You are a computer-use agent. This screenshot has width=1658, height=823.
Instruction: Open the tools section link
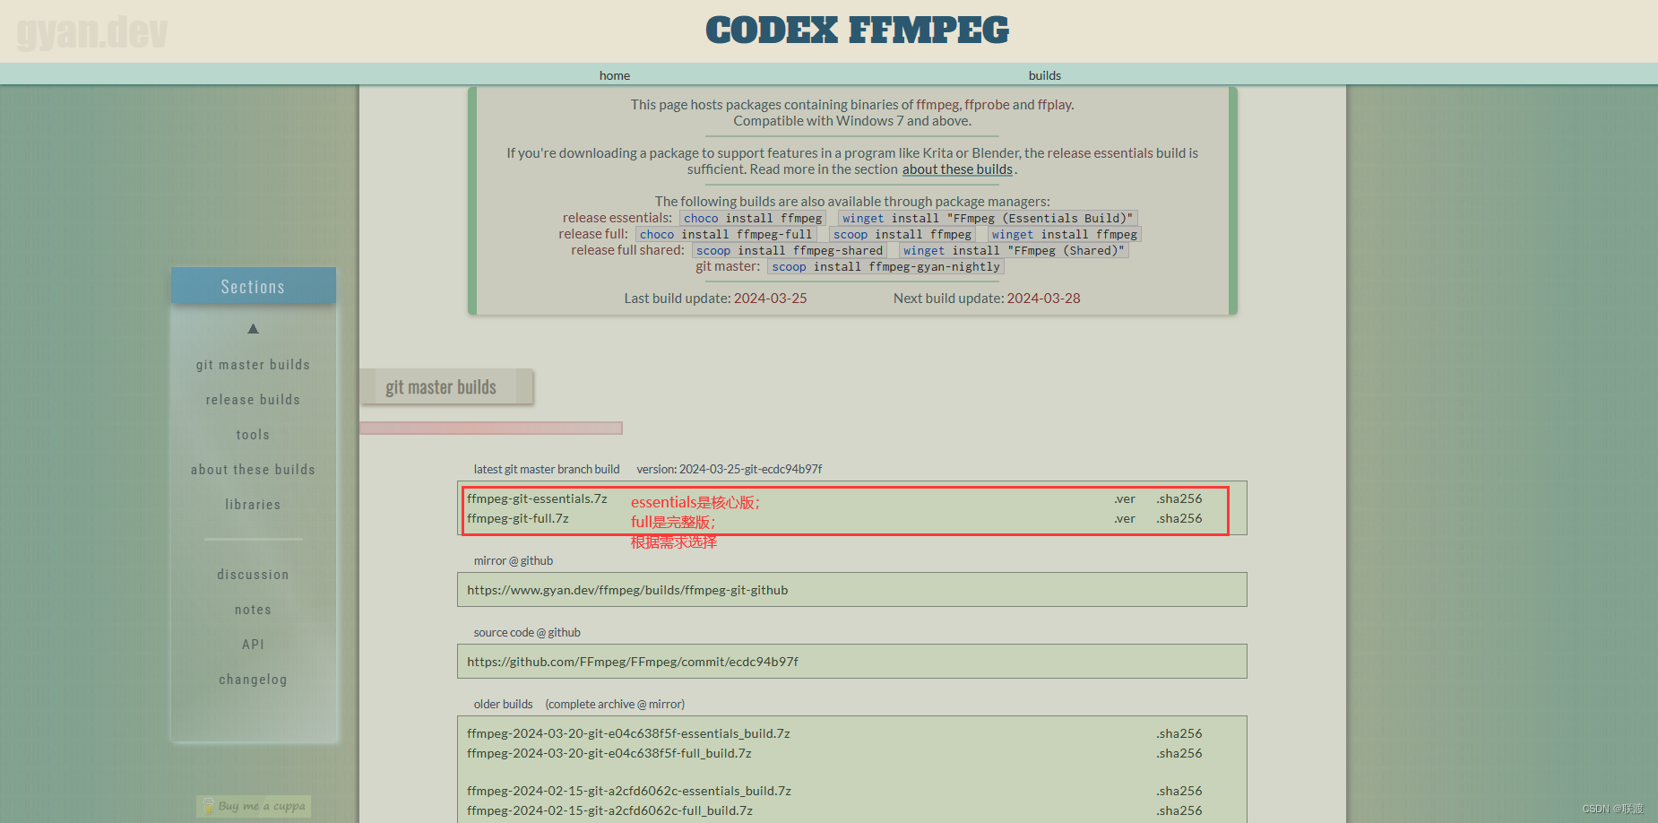253,435
